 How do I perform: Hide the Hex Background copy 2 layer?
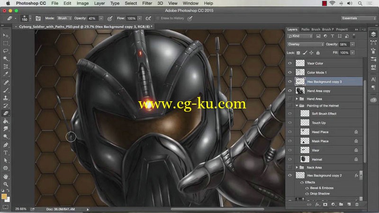coord(290,175)
